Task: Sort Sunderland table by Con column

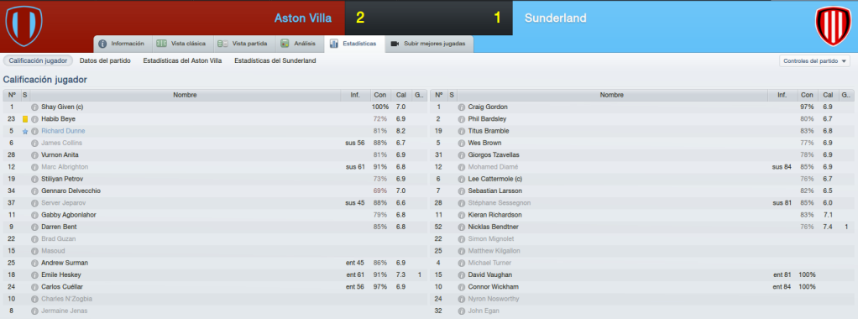Action: pyautogui.click(x=806, y=95)
